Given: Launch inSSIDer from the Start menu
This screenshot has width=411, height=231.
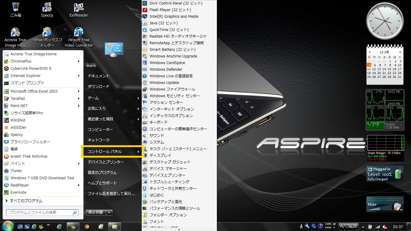Looking at the screenshot, I should [43, 127].
